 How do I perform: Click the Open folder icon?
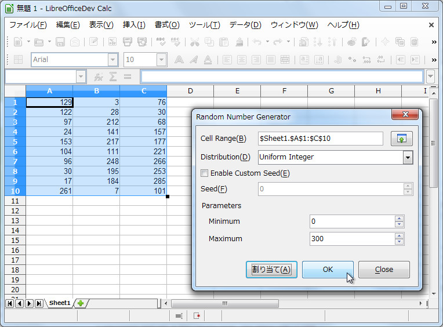pyautogui.click(x=39, y=42)
